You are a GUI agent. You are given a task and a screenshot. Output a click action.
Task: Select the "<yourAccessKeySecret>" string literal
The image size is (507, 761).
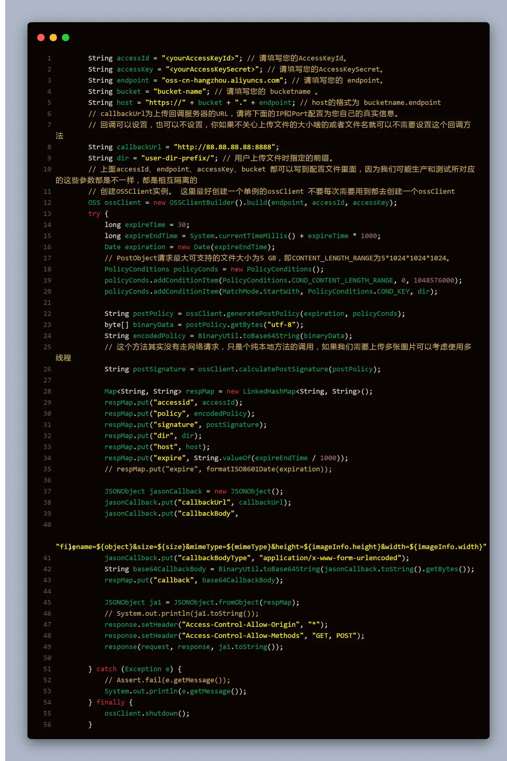tap(213, 69)
